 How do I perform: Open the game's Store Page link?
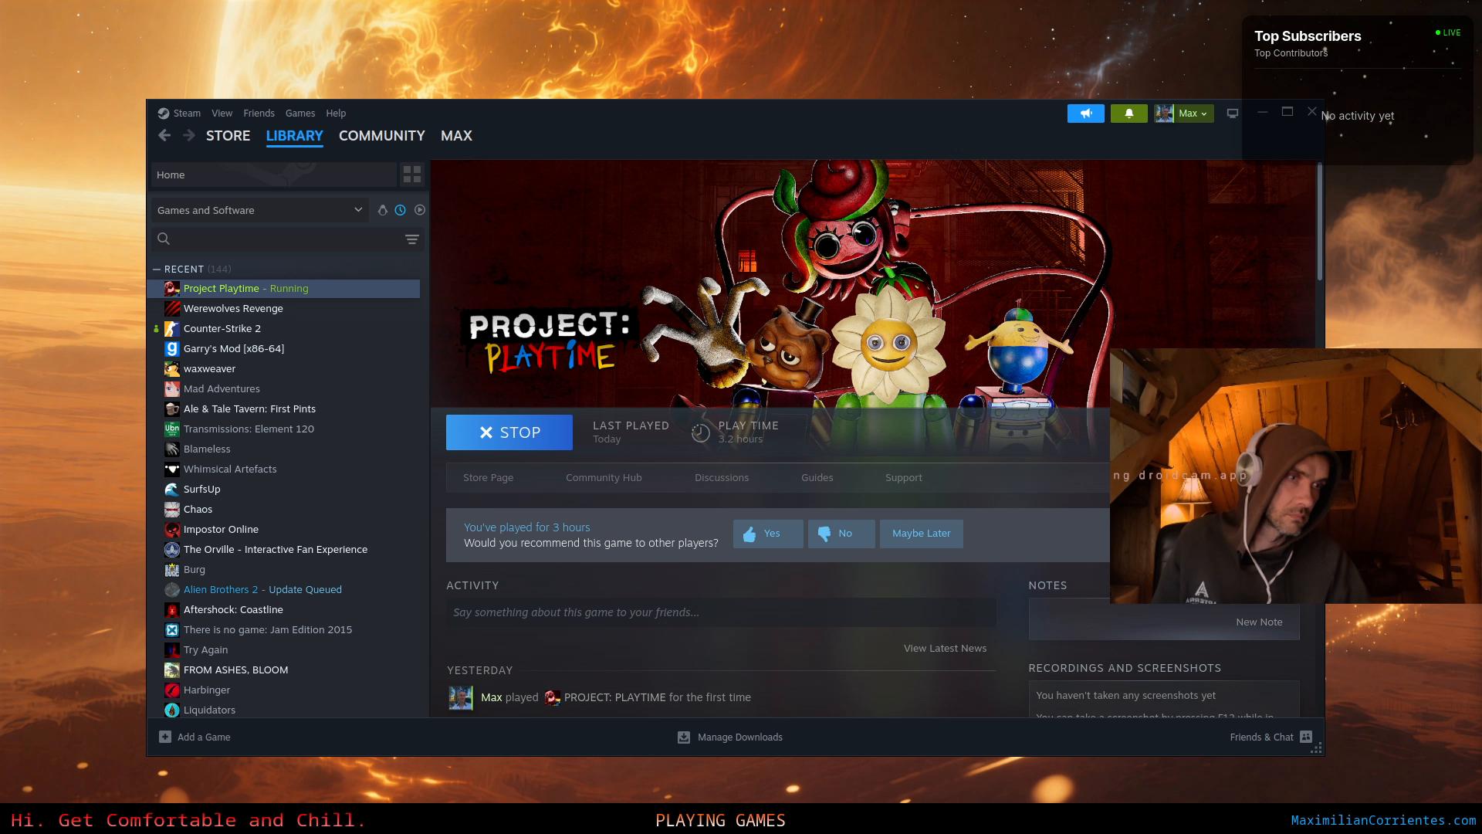click(488, 478)
